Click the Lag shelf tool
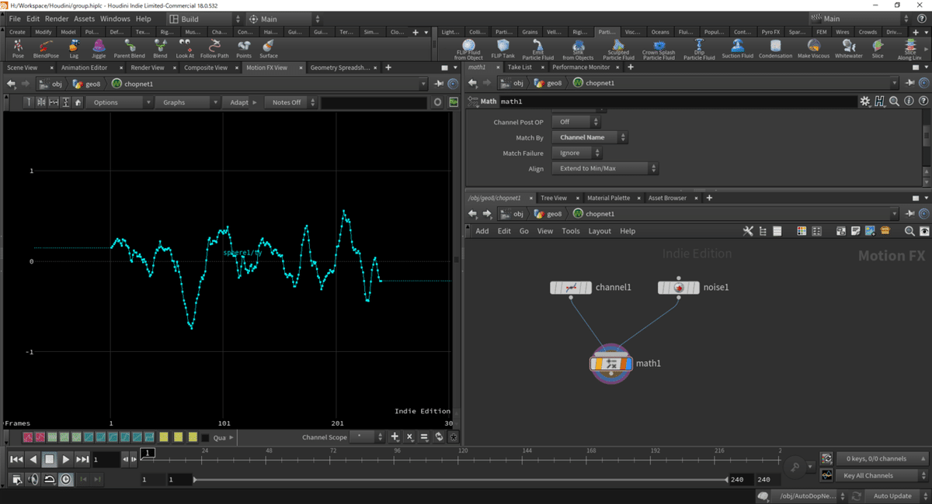 74,49
